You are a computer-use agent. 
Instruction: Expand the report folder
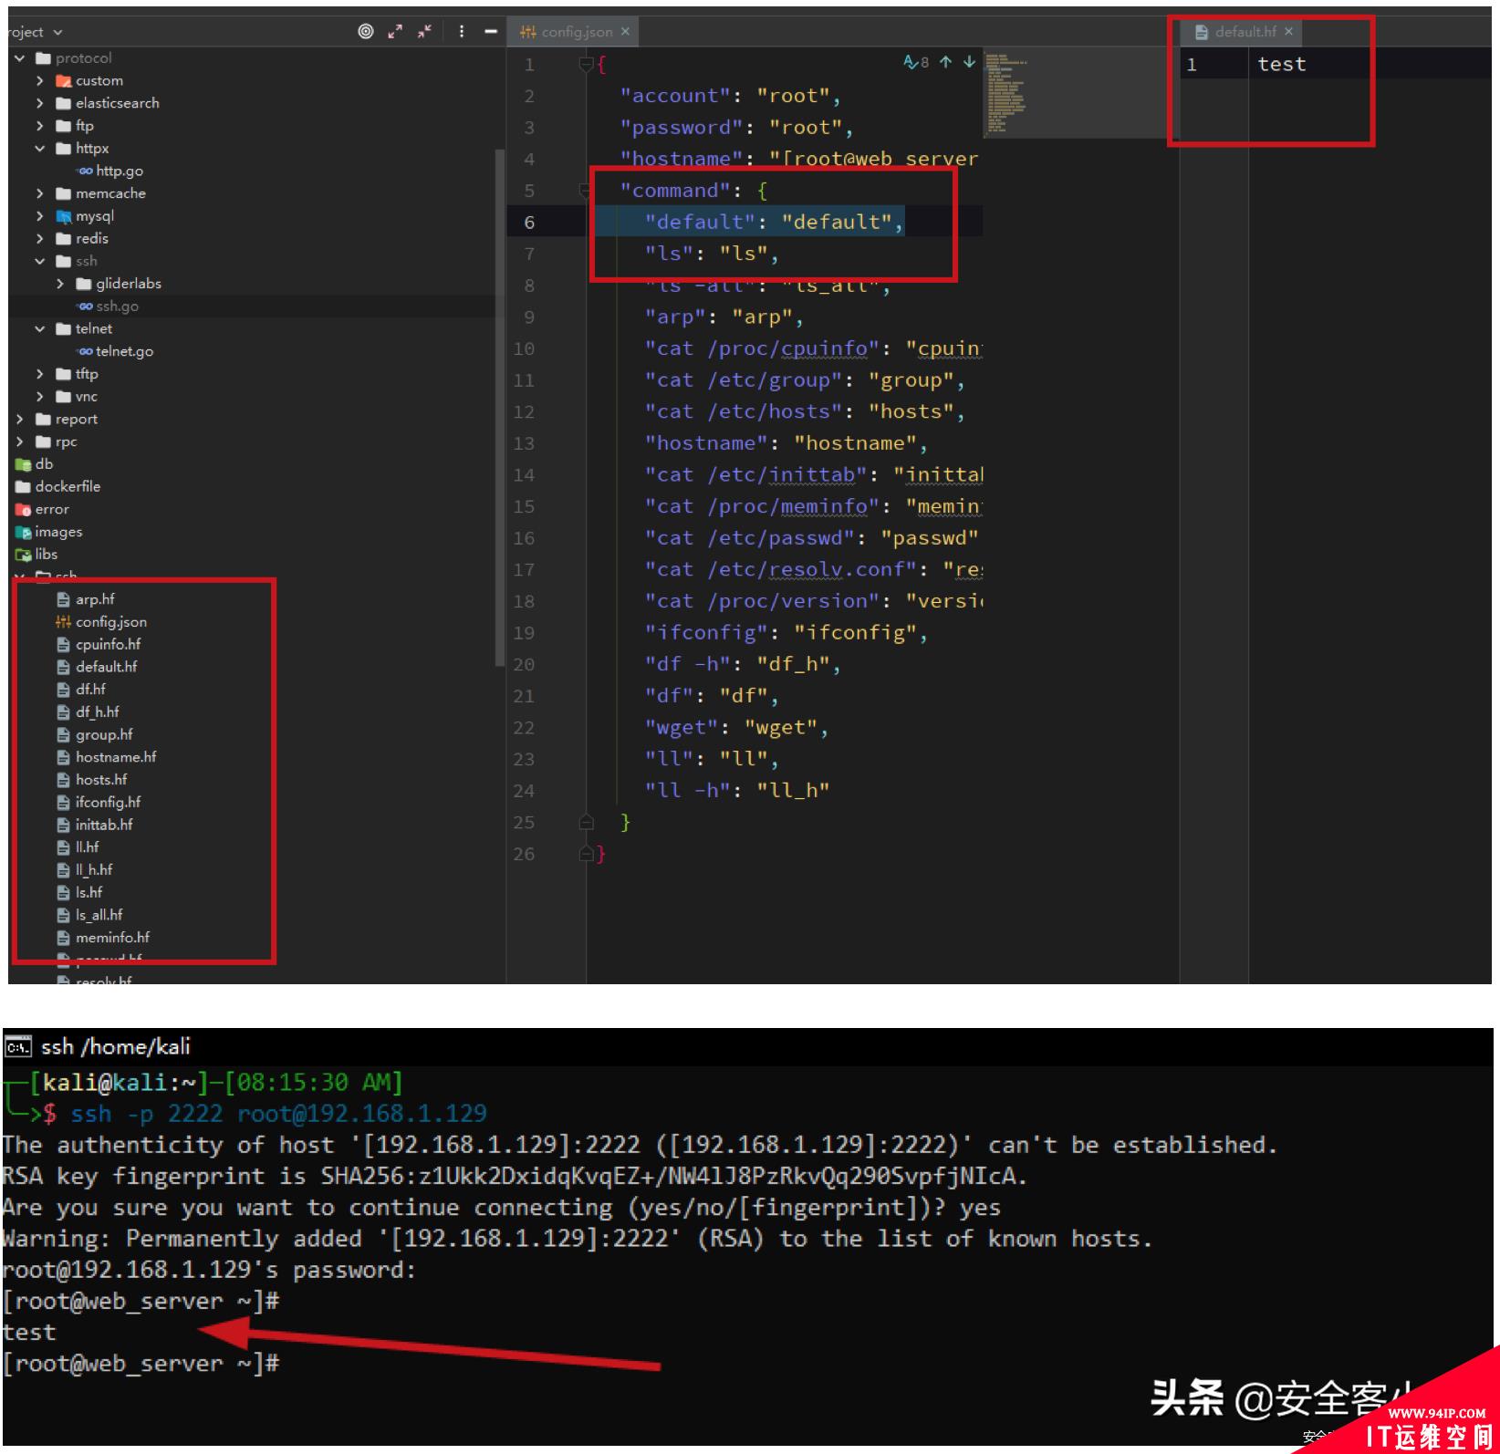(x=20, y=419)
